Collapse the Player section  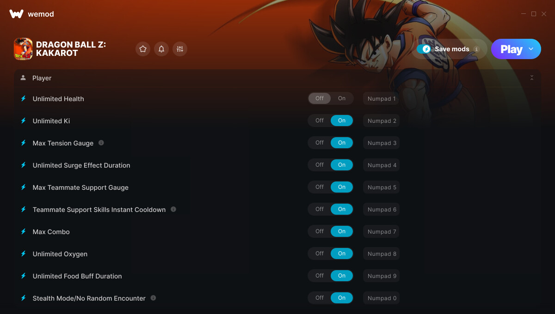[531, 78]
